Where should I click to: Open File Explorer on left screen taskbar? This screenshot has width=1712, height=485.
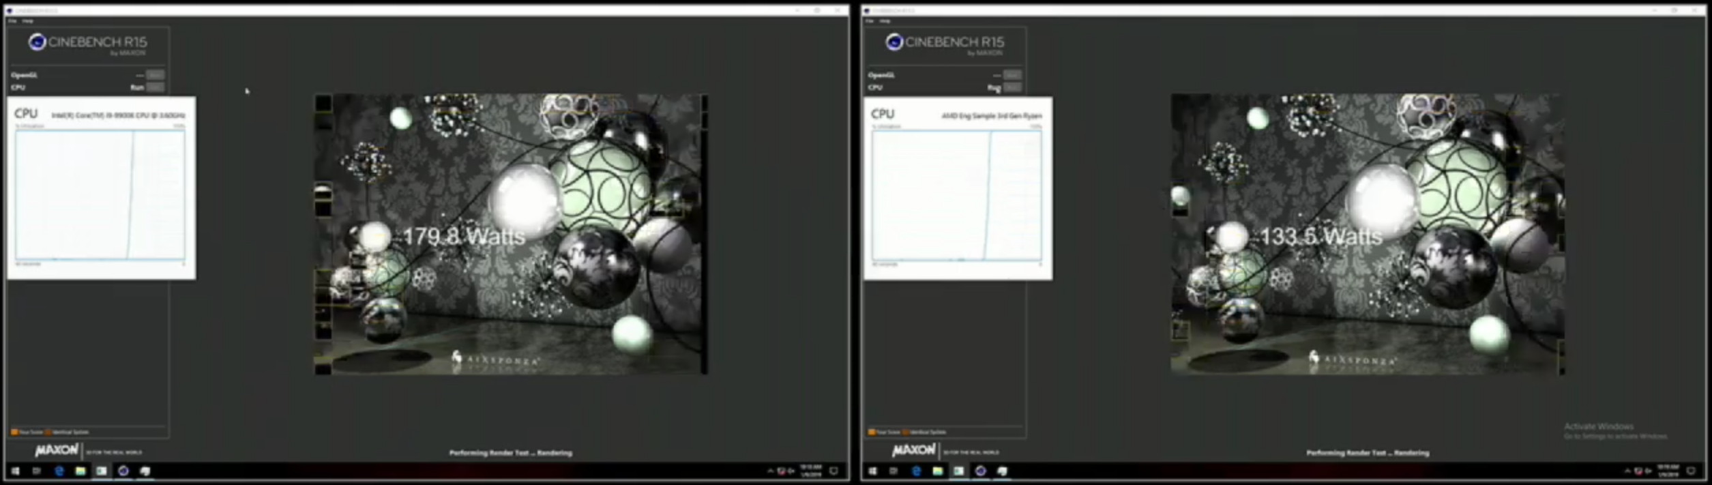(80, 471)
